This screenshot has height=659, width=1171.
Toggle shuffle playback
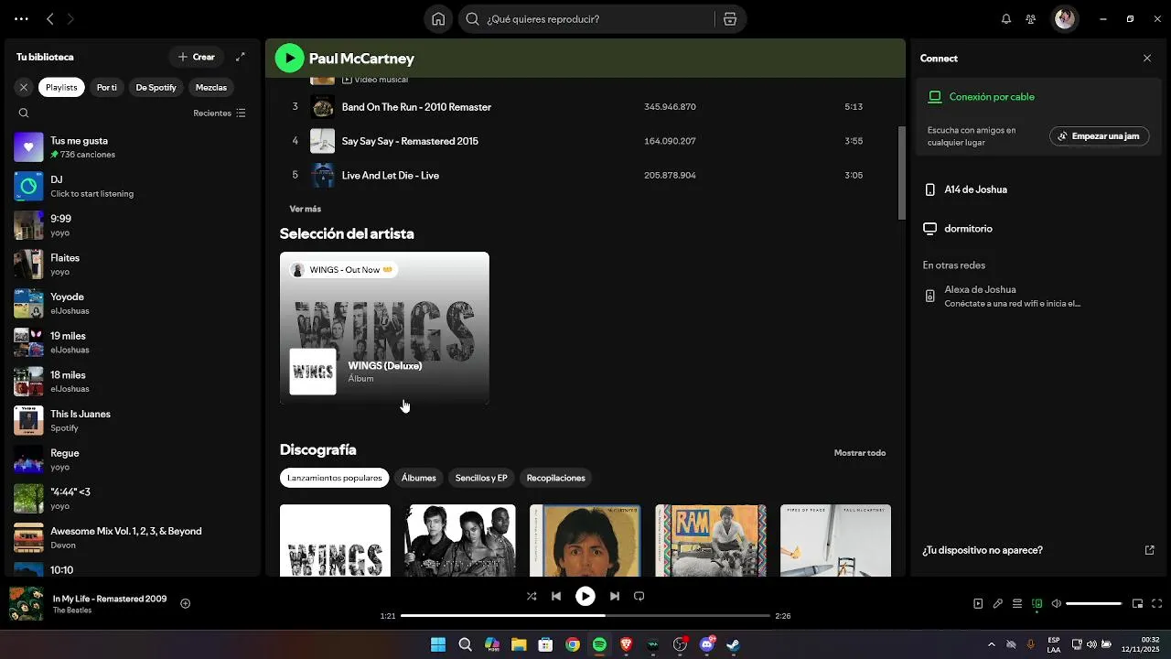(x=532, y=596)
